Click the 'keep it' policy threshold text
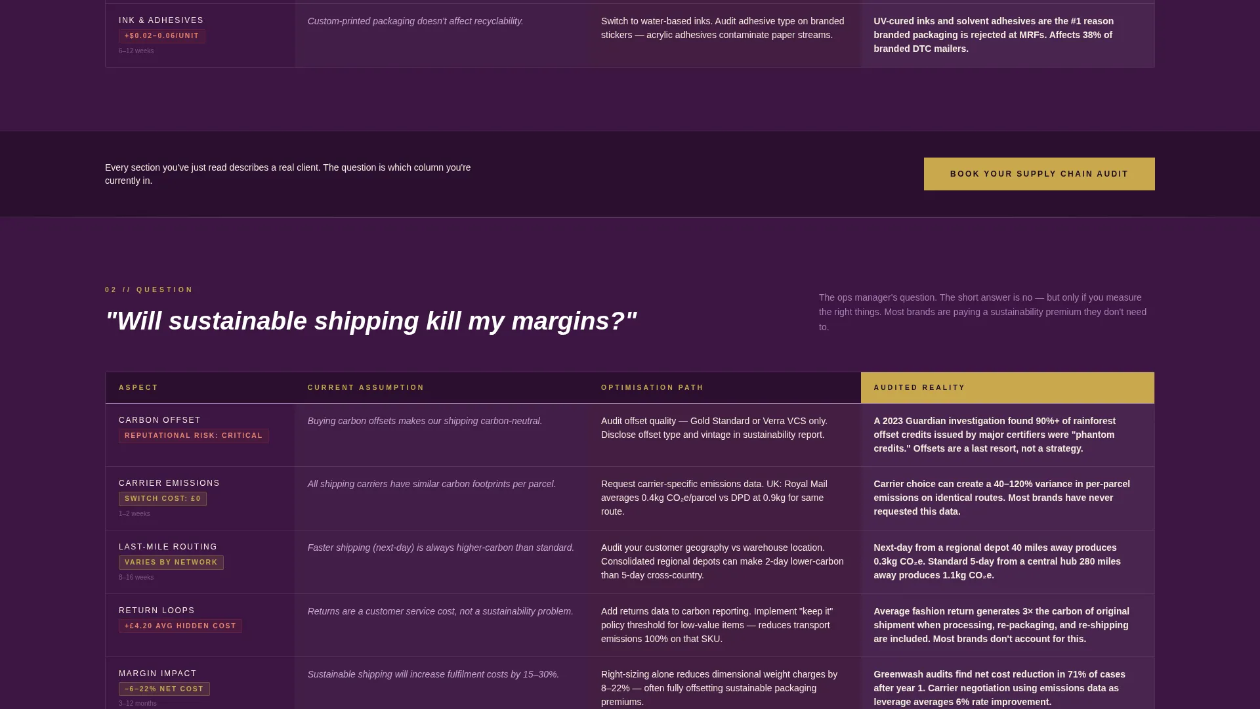The width and height of the screenshot is (1260, 709). tap(717, 625)
